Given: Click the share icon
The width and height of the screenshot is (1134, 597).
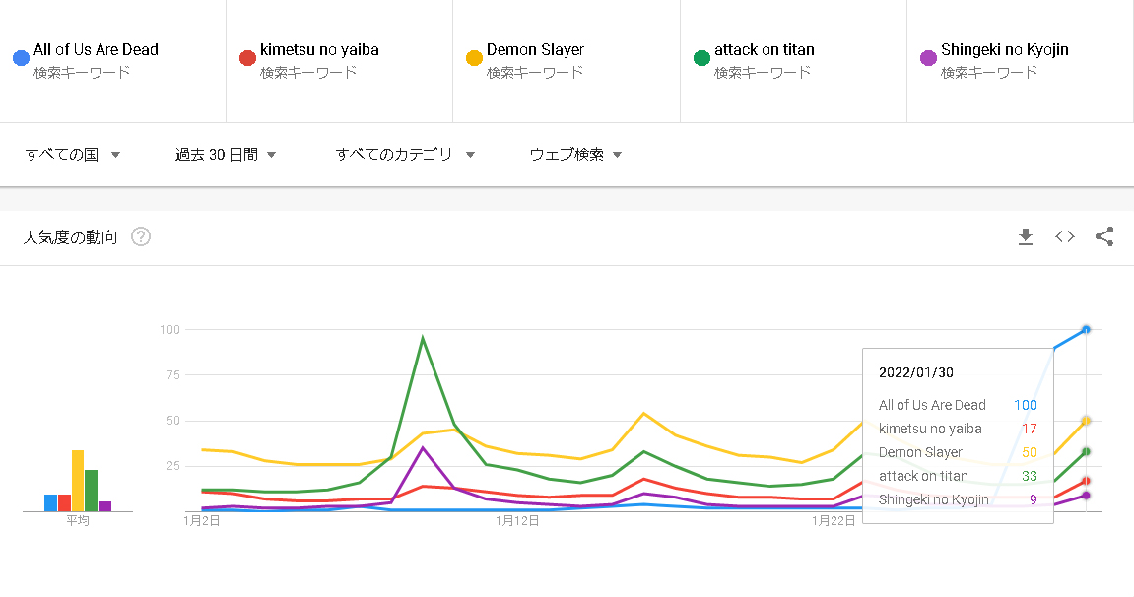Looking at the screenshot, I should click(x=1104, y=236).
